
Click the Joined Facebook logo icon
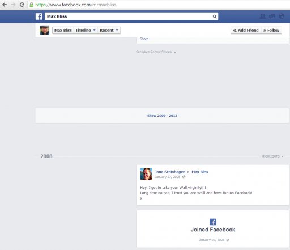pyautogui.click(x=213, y=222)
